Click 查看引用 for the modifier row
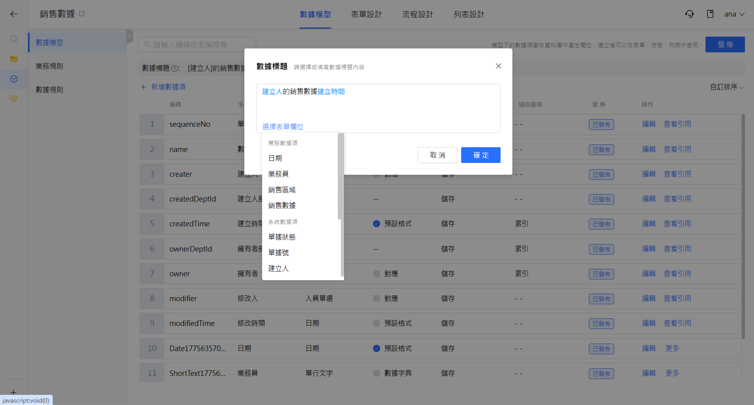Viewport: 754px width, 405px height. (678, 298)
